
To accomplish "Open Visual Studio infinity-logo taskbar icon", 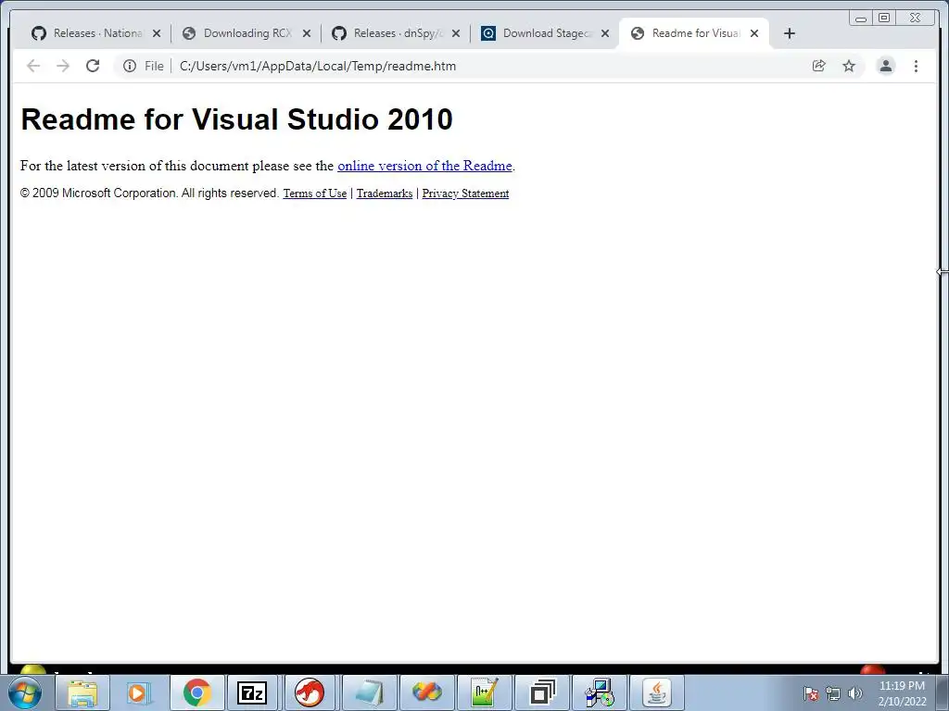I will pyautogui.click(x=426, y=692).
